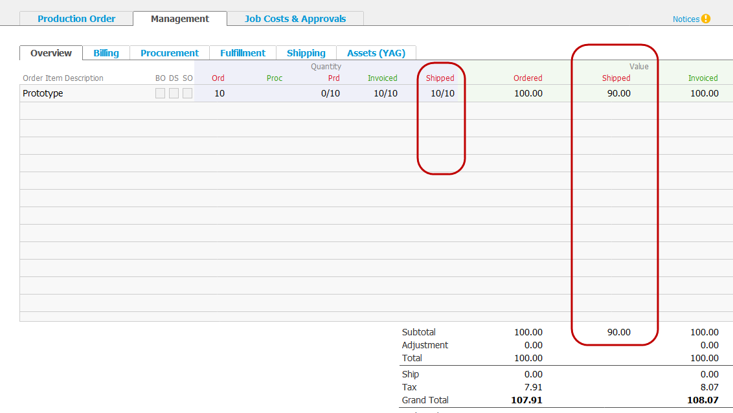The image size is (733, 413).
Task: Open the Procurement sub-tab
Action: [x=170, y=53]
